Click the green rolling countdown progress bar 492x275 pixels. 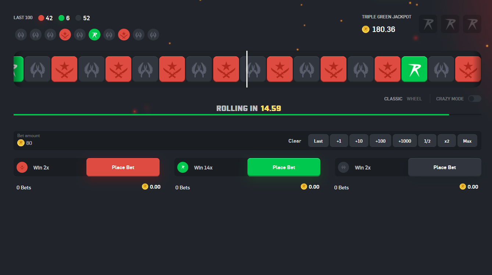pyautogui.click(x=231, y=114)
